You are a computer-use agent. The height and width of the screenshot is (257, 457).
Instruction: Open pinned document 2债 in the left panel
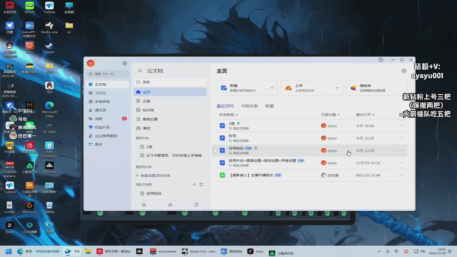tap(170, 147)
